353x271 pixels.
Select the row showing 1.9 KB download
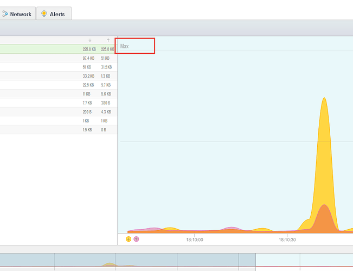pos(59,130)
